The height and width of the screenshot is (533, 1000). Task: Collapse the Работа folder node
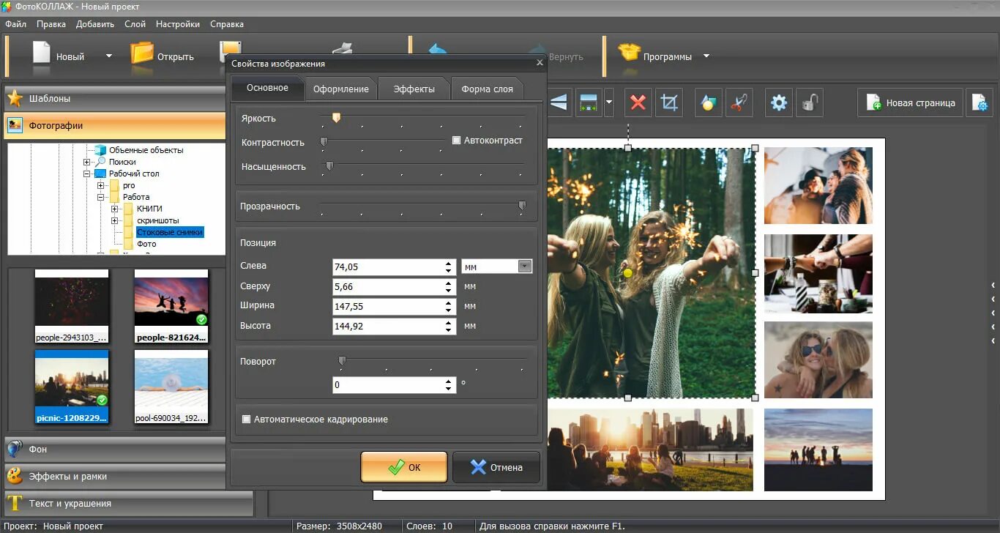click(x=101, y=197)
